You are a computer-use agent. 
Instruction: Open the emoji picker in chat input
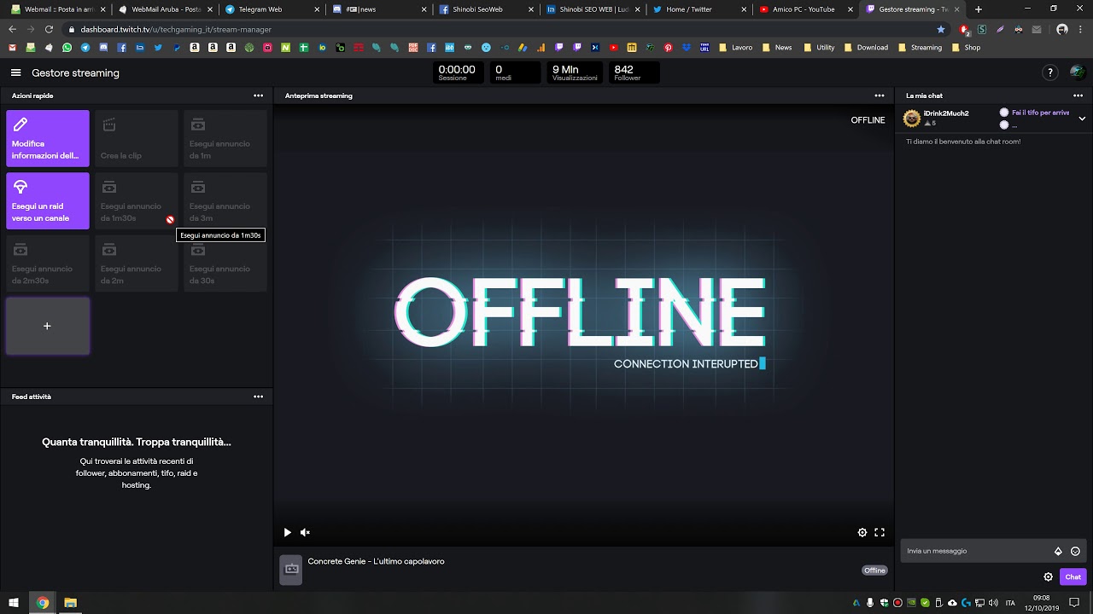1076,551
